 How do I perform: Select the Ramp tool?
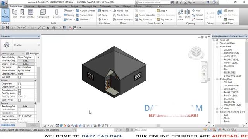coord(103,15)
